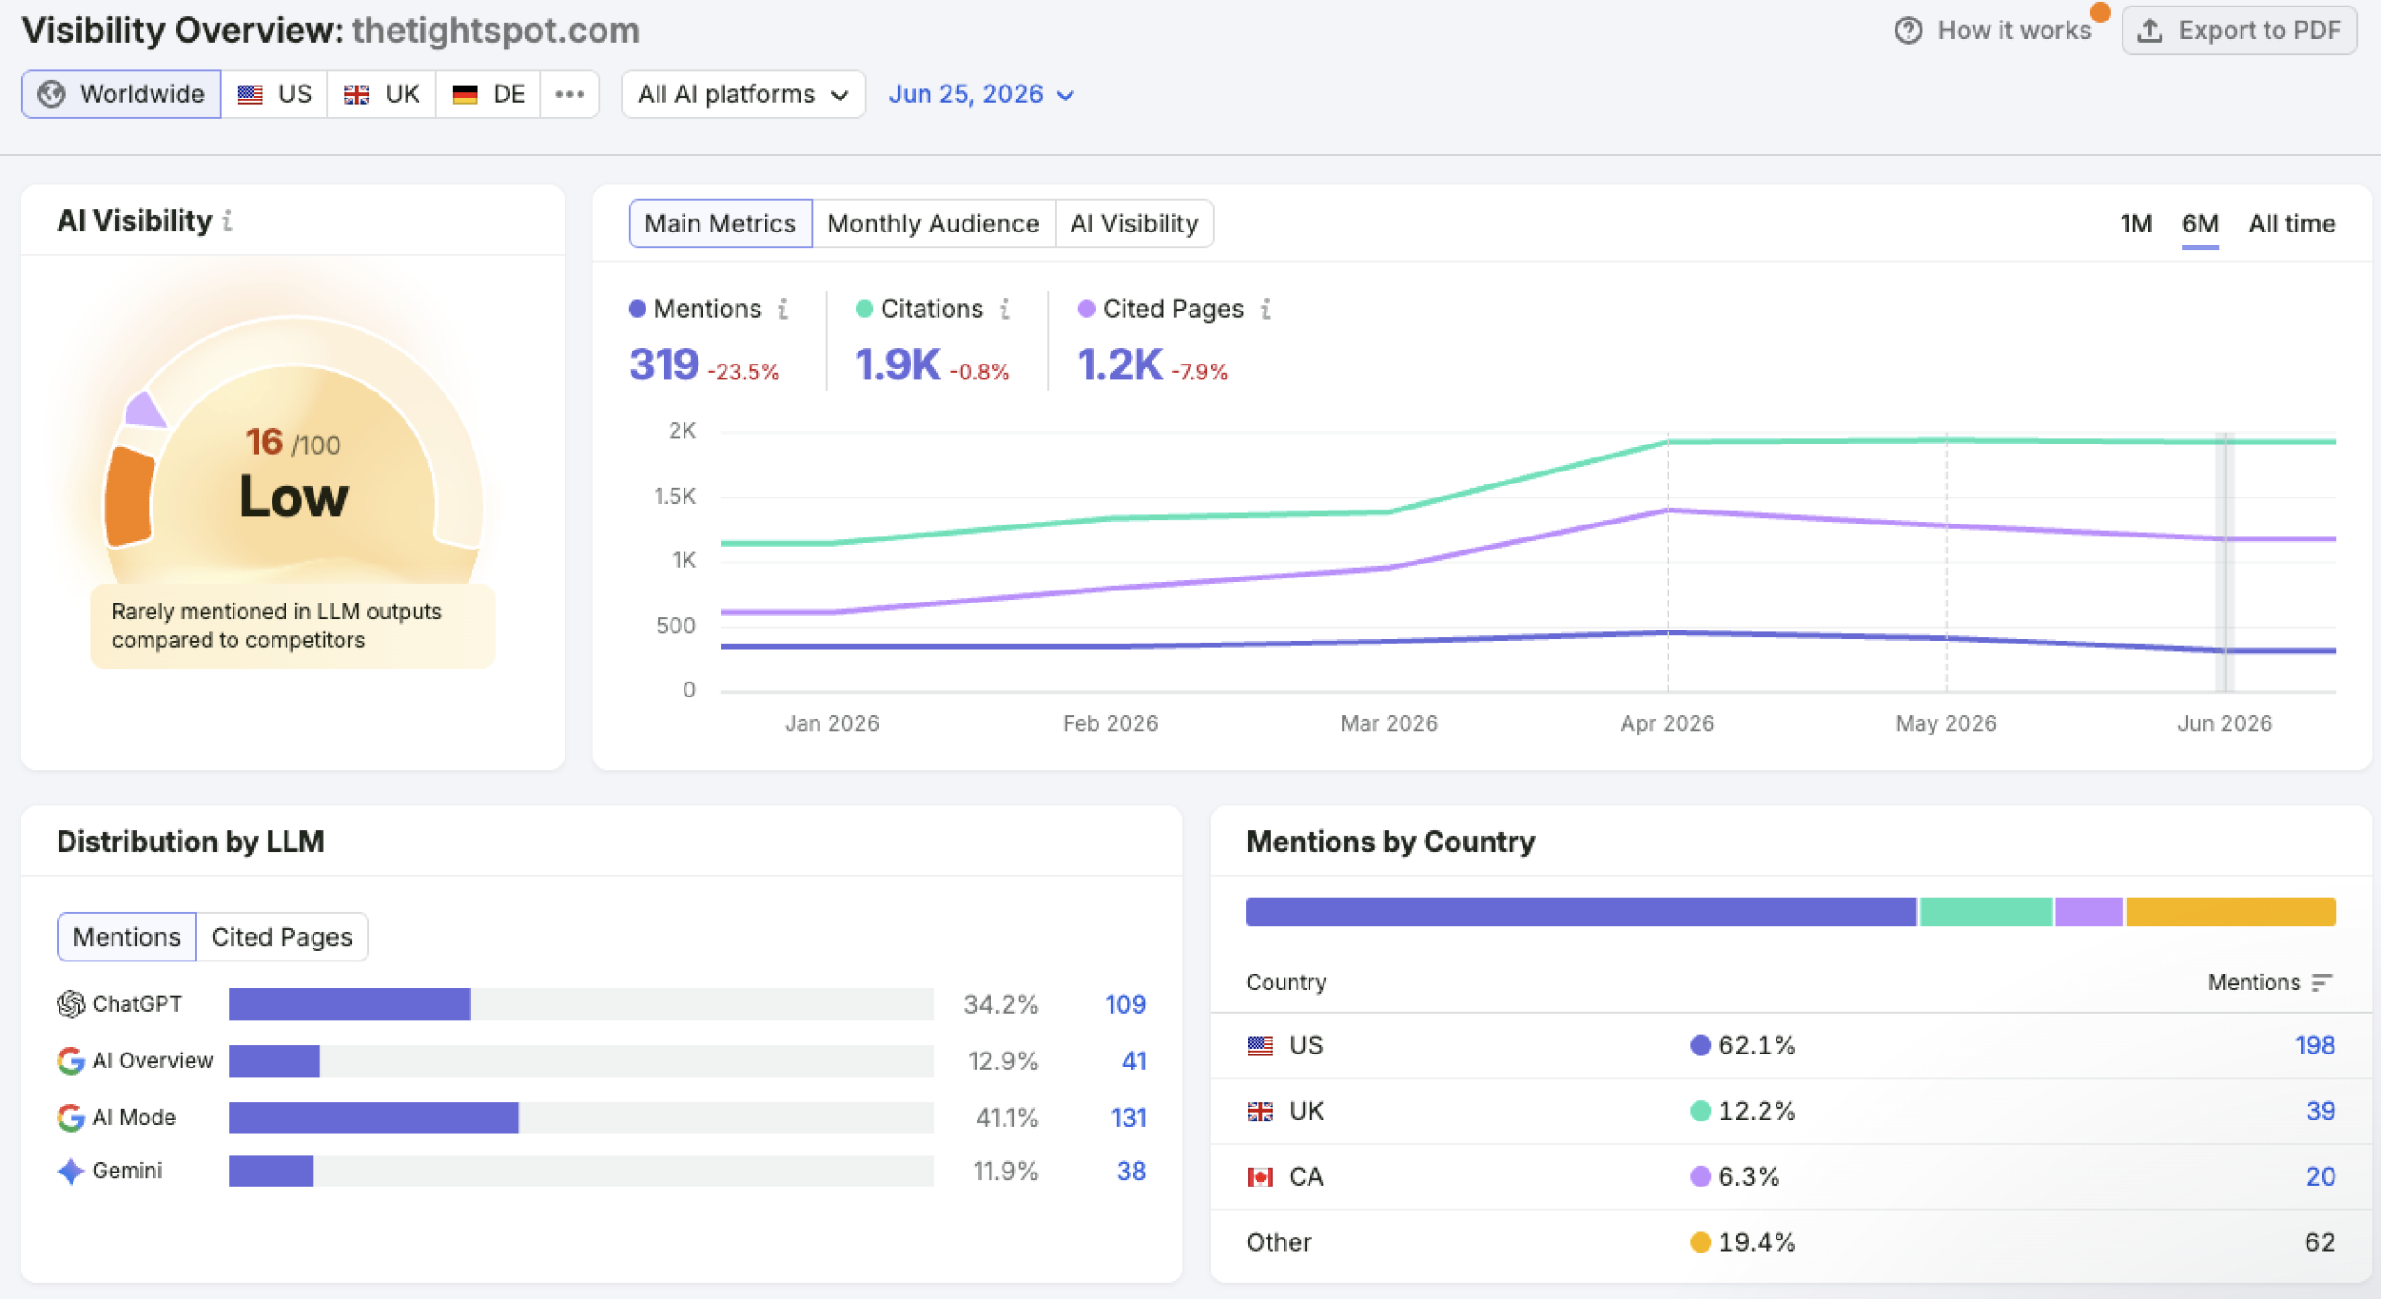Open AI Overview mentions count 41

[x=1134, y=1061]
